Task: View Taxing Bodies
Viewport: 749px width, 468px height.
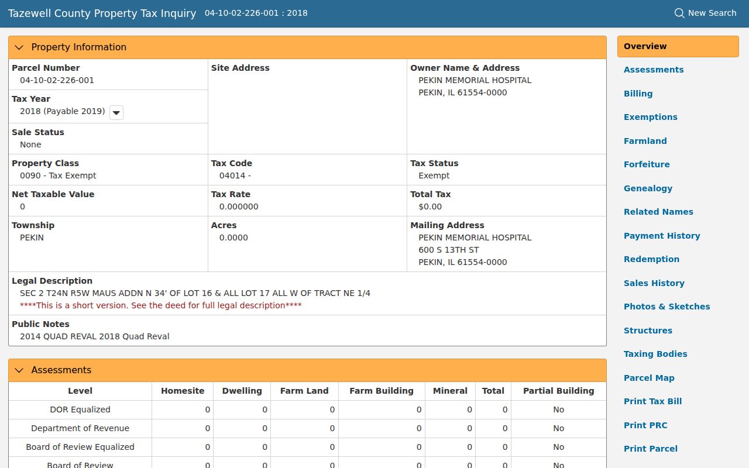Action: pos(655,354)
